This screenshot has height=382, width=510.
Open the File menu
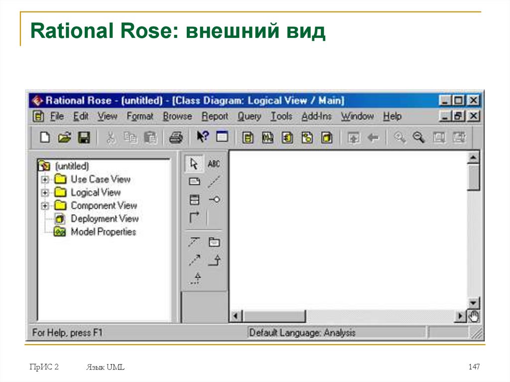coord(57,116)
